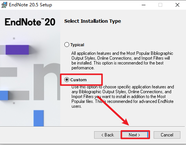Screen dimensions: 186x145
Task: Minimize the EndNote 20.5 Setup window
Action: tap(144, 5)
